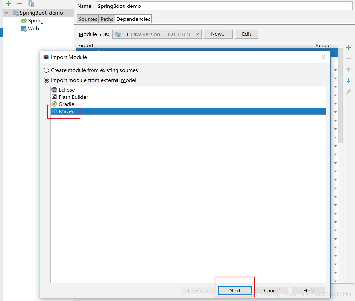Choose Maven in the model list

point(188,111)
